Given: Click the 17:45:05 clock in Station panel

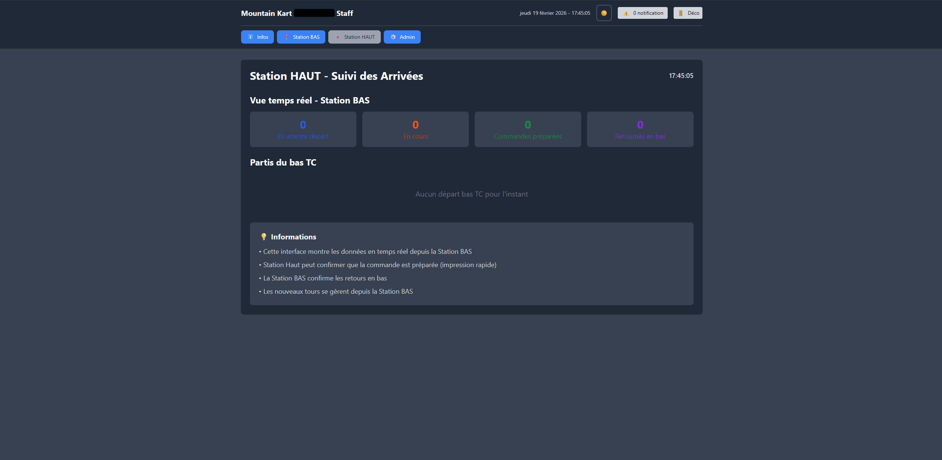Looking at the screenshot, I should click(681, 76).
